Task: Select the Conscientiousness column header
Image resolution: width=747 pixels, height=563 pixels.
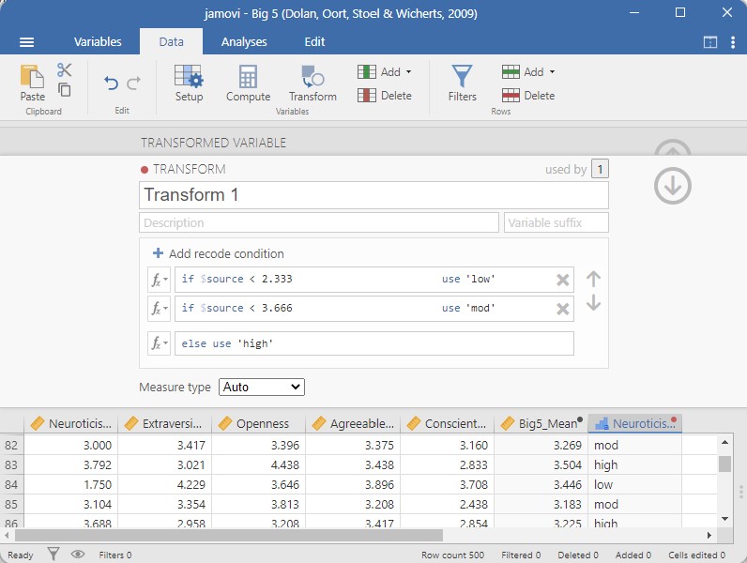Action: click(447, 423)
